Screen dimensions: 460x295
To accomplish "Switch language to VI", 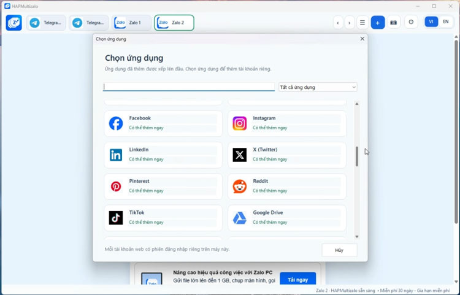I will [x=431, y=21].
